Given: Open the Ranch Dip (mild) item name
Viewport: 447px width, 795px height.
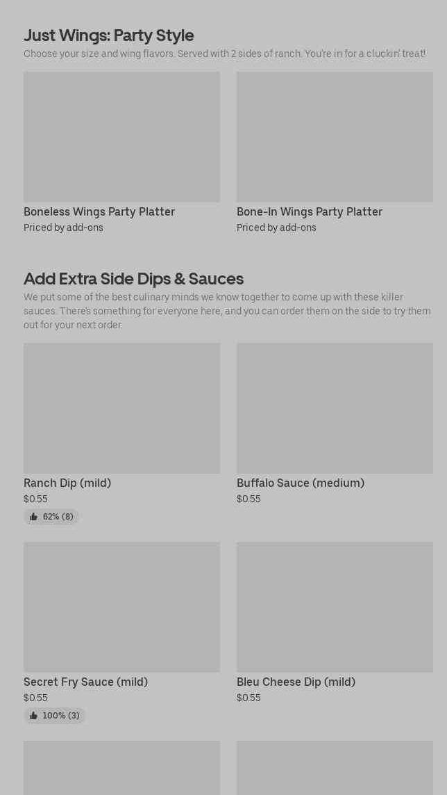Looking at the screenshot, I should click(x=67, y=483).
